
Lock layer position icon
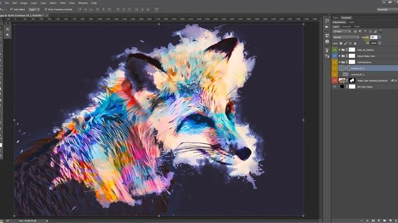pyautogui.click(x=350, y=43)
